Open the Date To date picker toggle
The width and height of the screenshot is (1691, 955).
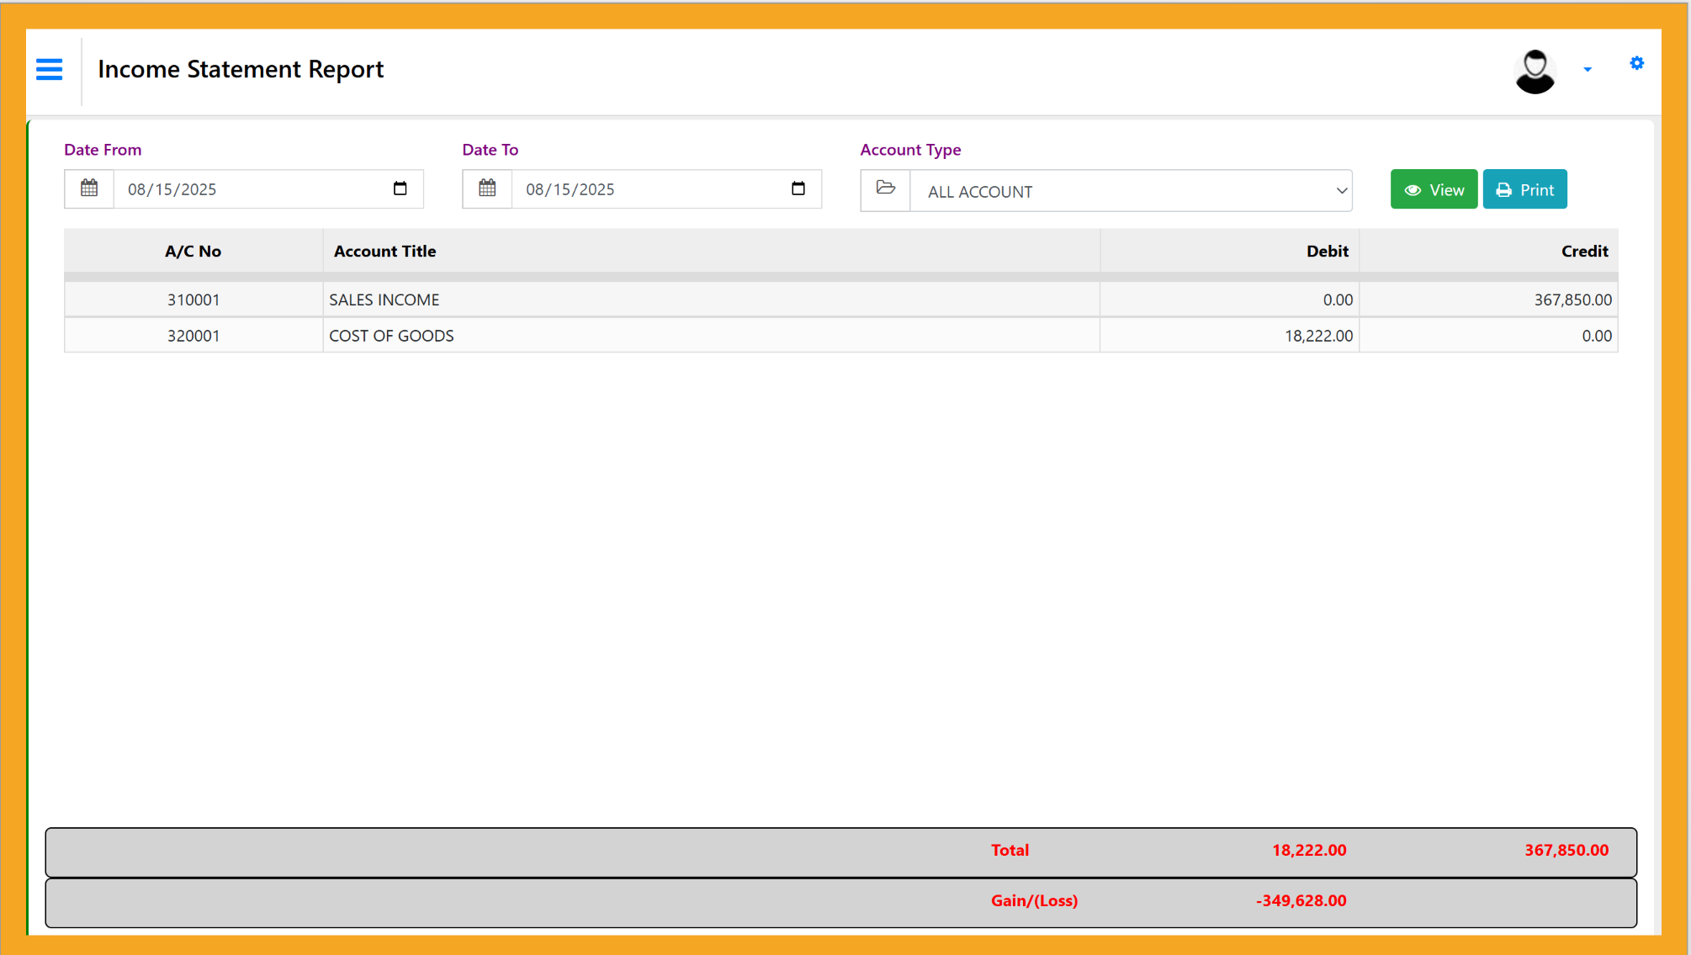(798, 189)
